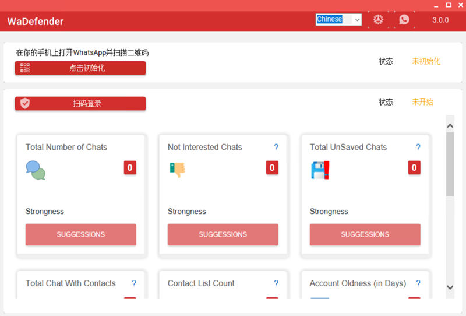Click the Account Oldness (in Days) heading
This screenshot has height=316, width=466.
(x=358, y=283)
